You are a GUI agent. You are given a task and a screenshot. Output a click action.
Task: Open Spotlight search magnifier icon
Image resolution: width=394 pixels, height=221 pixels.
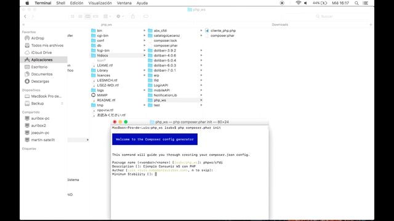pyautogui.click(x=356, y=3)
